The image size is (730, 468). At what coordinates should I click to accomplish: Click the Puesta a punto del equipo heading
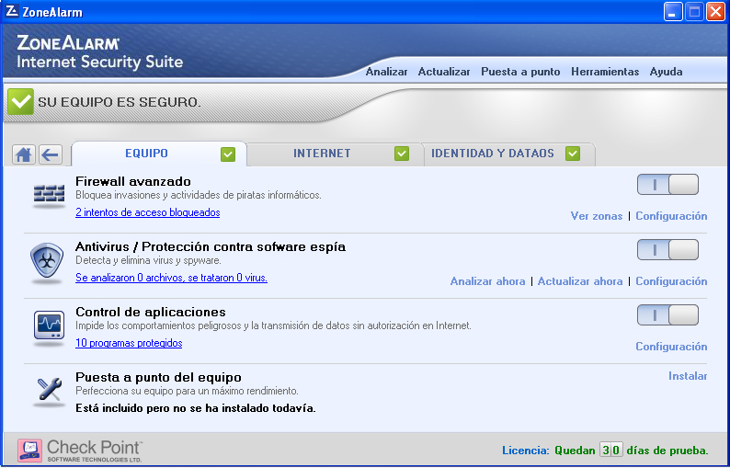pos(158,377)
